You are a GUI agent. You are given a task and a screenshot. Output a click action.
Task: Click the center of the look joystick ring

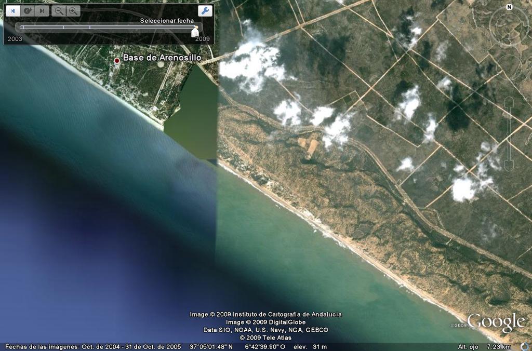(x=509, y=26)
